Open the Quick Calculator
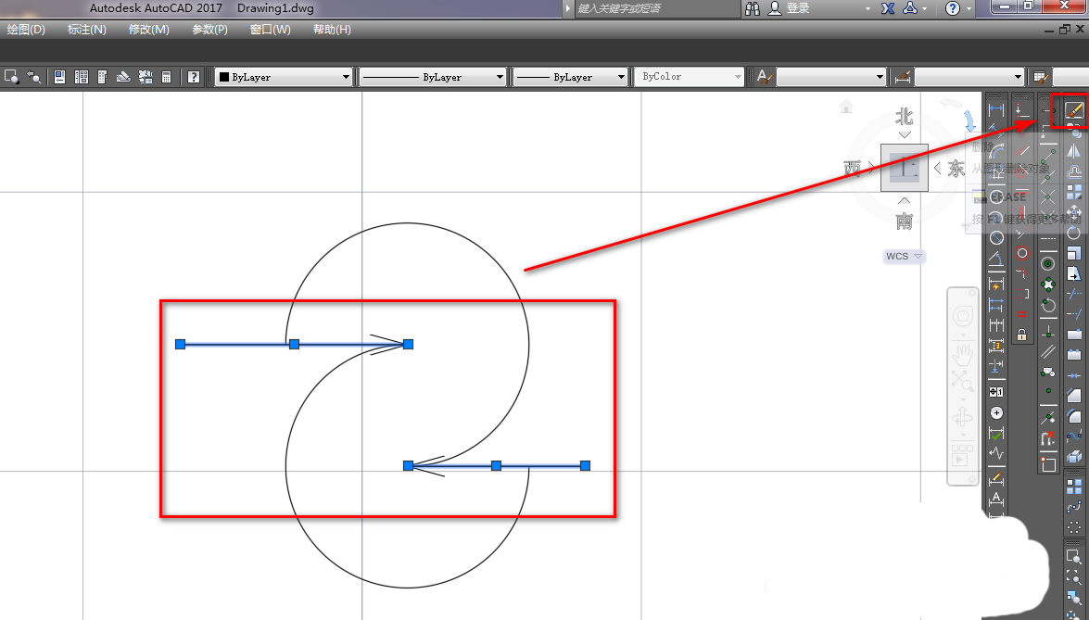Screen dimensions: 1089x620 (x=167, y=77)
